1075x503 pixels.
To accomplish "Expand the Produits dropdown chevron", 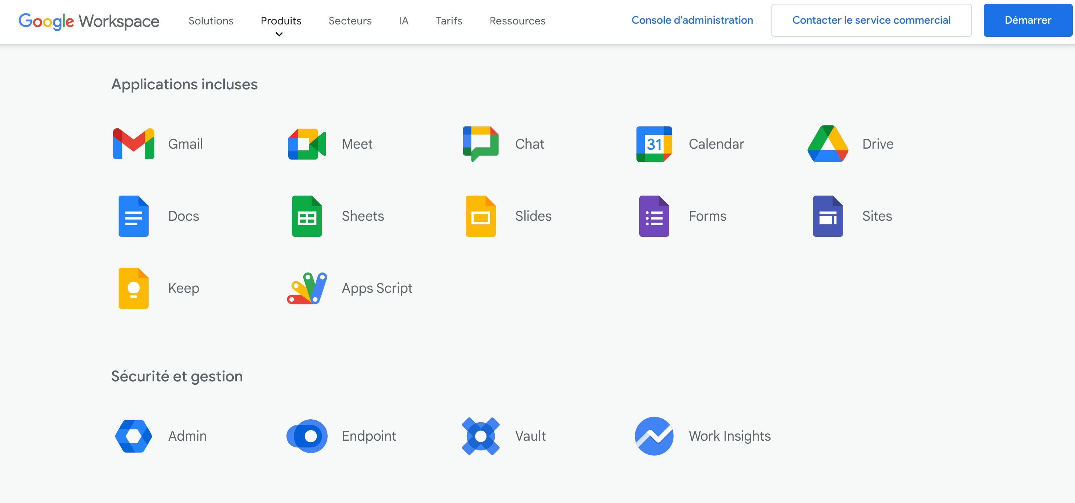I will pyautogui.click(x=280, y=34).
